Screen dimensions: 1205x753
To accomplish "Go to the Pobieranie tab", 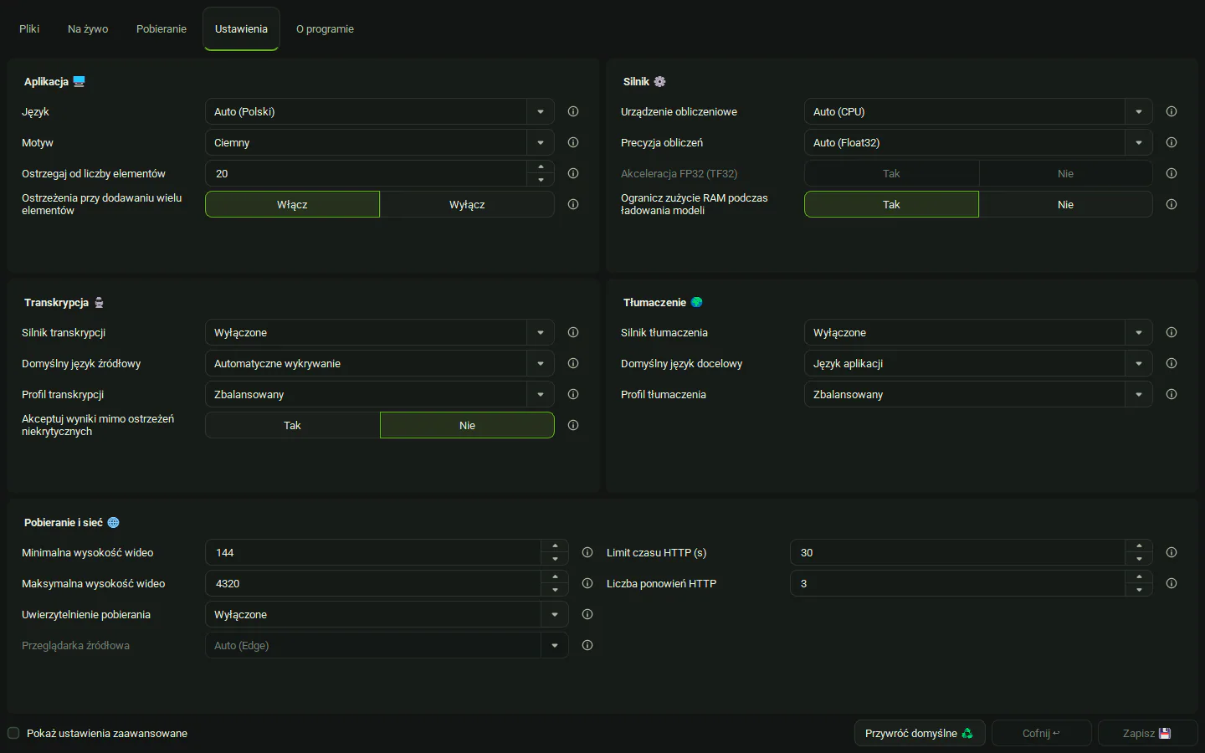I will point(162,28).
